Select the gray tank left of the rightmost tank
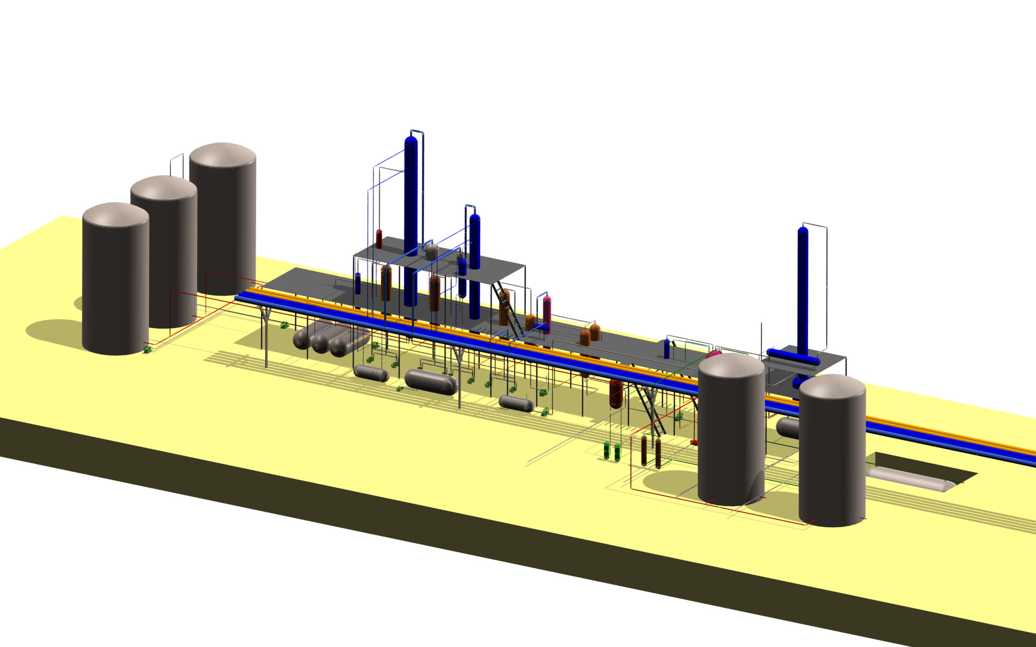1036x647 pixels. (x=732, y=430)
